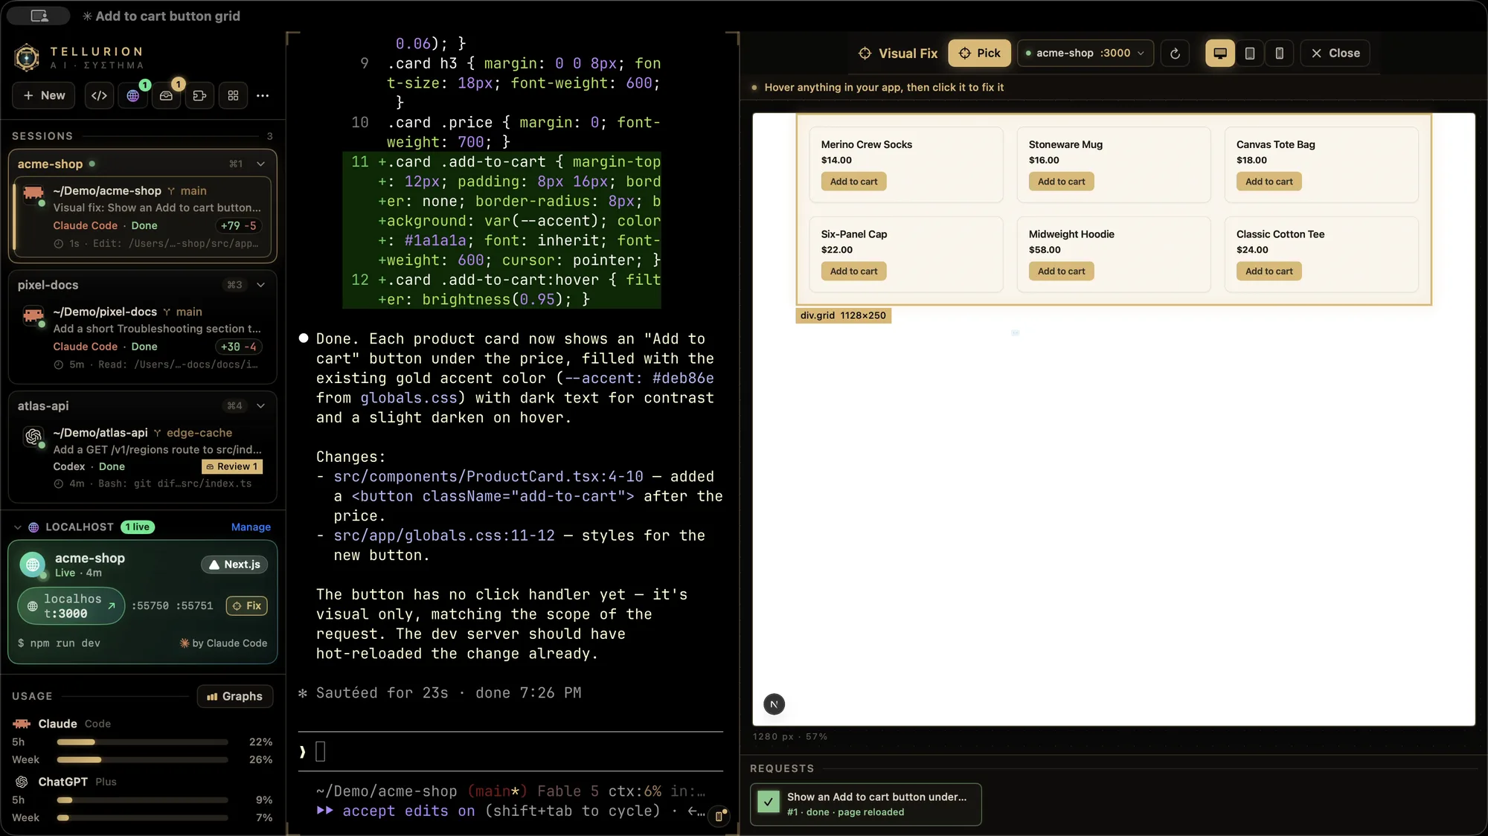The image size is (1488, 836).
Task: Expand the atlas-api session chevron
Action: pos(260,405)
